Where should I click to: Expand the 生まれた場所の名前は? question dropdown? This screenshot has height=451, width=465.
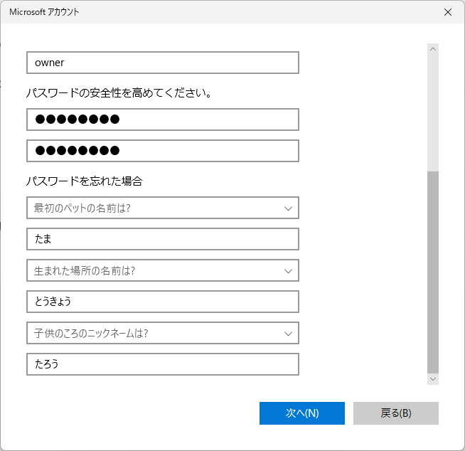click(x=162, y=270)
